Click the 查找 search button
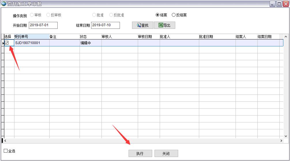 pyautogui.click(x=142, y=25)
